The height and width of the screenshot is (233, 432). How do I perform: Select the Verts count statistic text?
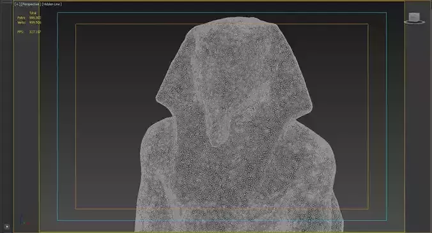coord(29,22)
